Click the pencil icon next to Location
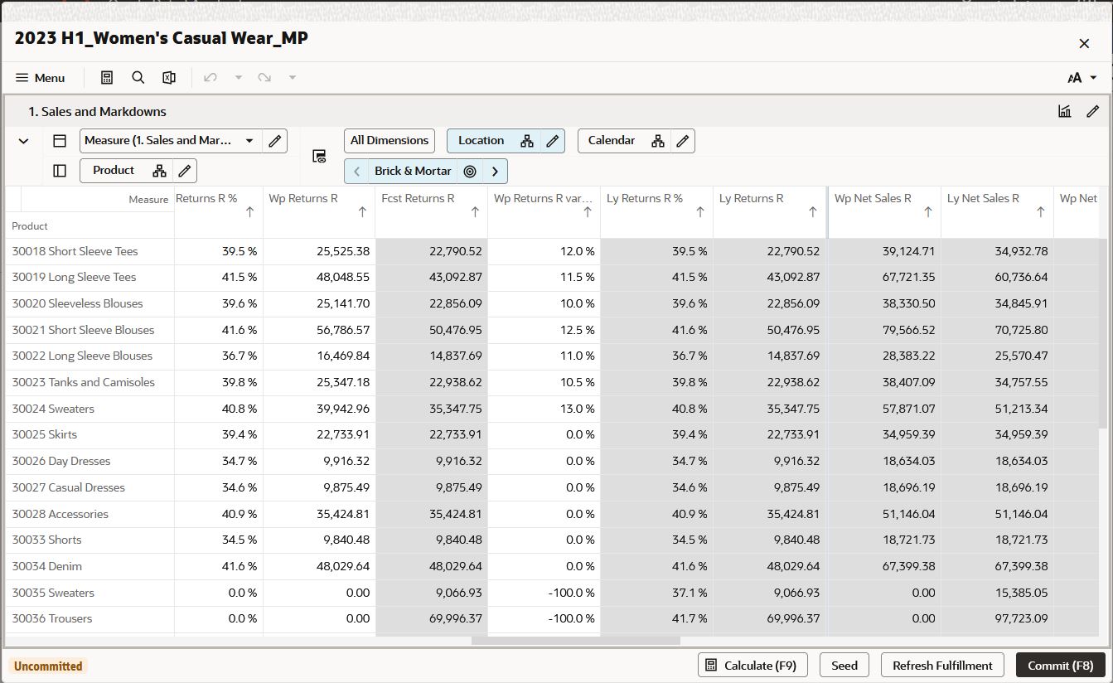1113x683 pixels. [553, 141]
